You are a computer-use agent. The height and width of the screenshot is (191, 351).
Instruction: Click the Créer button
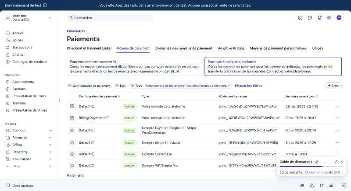click(333, 85)
